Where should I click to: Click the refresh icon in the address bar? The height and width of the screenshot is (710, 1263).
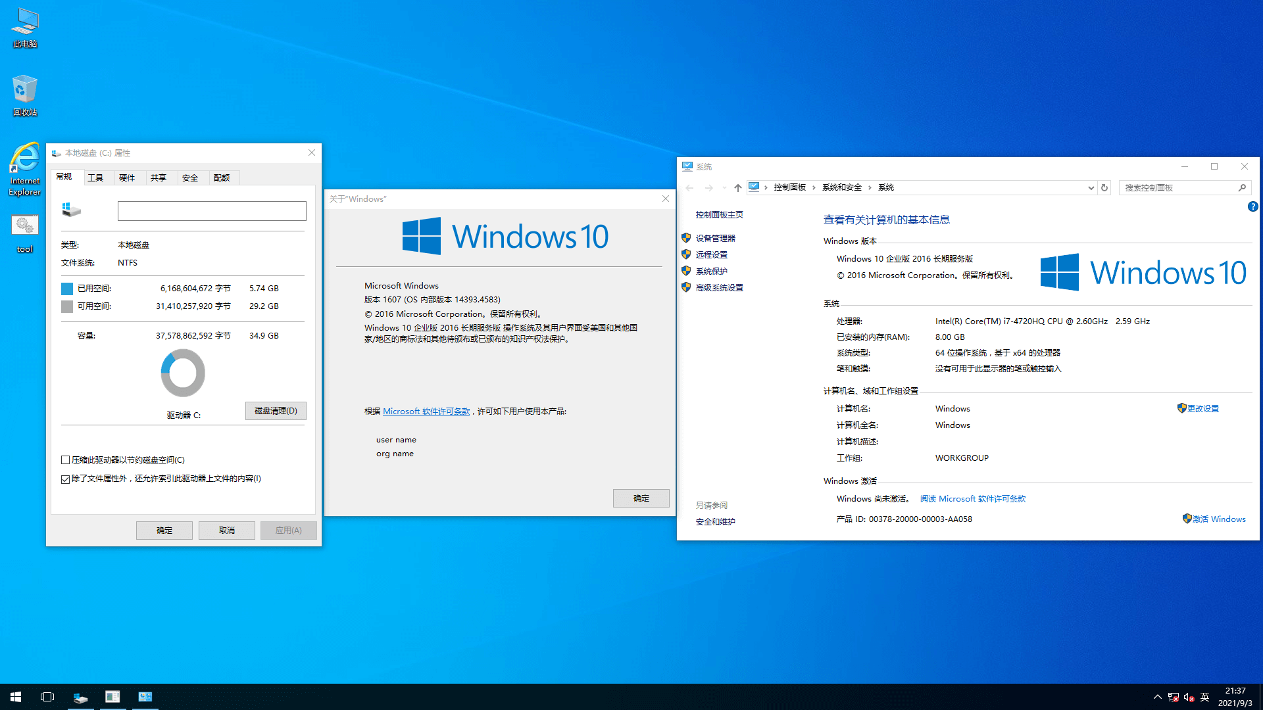coord(1104,187)
